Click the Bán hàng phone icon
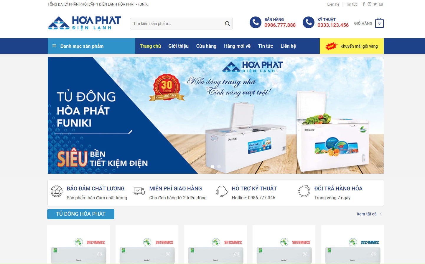This screenshot has height=264, width=425. point(256,22)
